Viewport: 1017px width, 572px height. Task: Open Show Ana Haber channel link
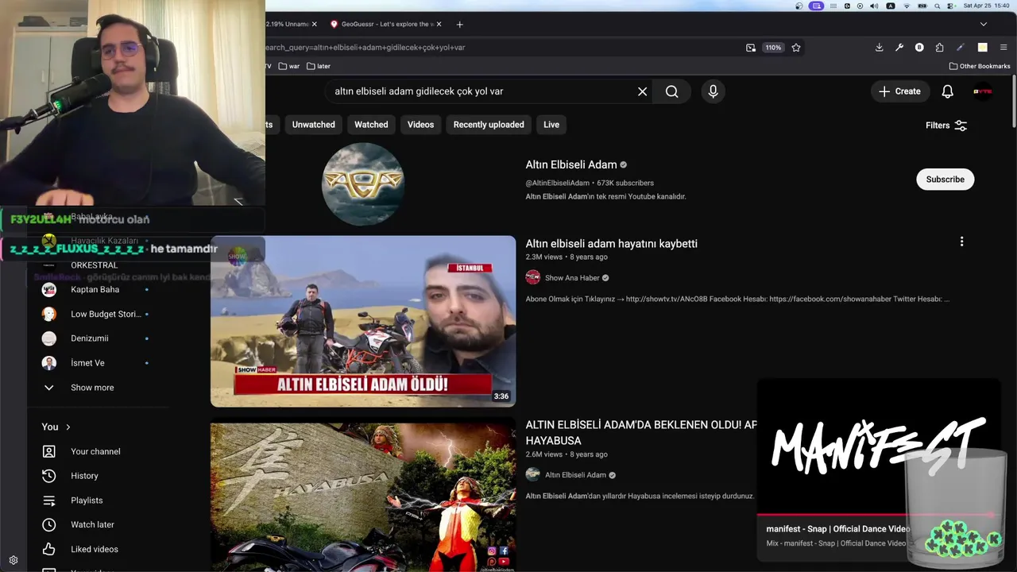[x=572, y=278]
